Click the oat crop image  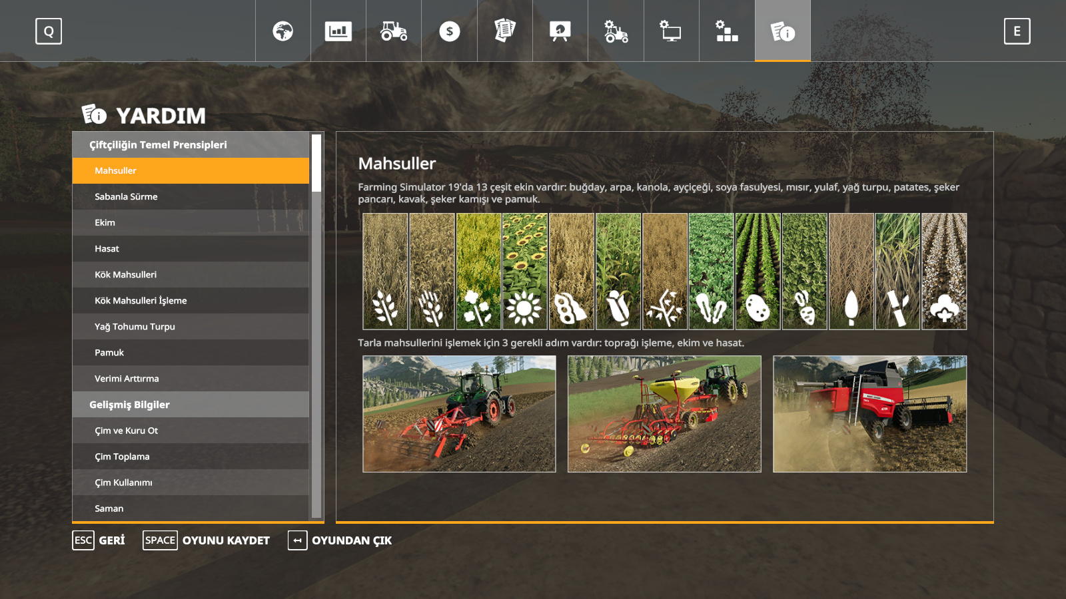(x=665, y=272)
